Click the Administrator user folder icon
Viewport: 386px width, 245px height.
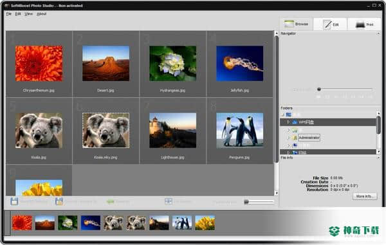(x=295, y=138)
